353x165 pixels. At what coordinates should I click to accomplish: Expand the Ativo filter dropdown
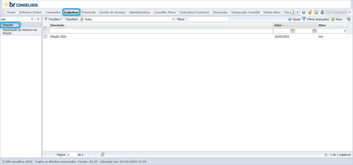pyautogui.click(x=345, y=31)
